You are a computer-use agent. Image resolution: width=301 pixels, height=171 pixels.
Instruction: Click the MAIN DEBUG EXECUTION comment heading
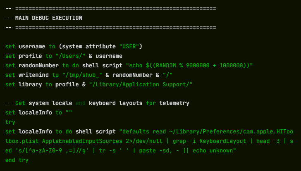point(48,18)
